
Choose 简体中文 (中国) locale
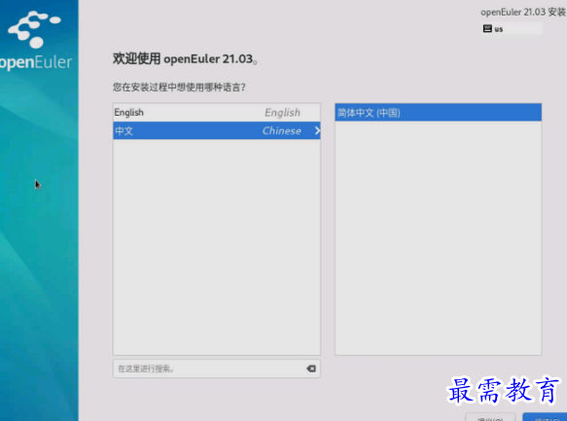438,113
